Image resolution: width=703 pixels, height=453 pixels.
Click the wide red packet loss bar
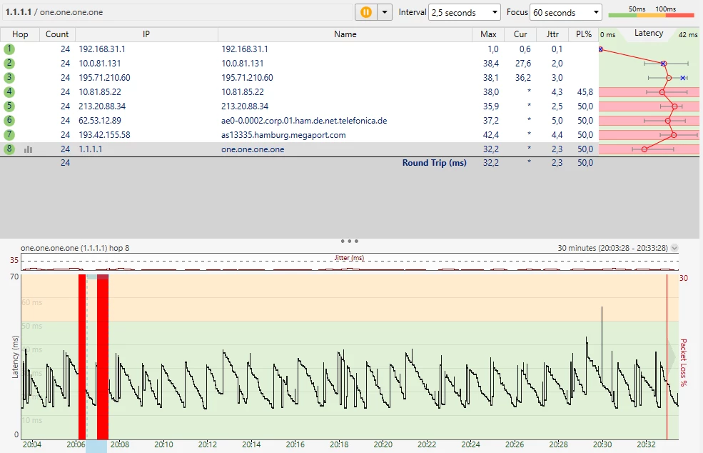tap(103, 357)
